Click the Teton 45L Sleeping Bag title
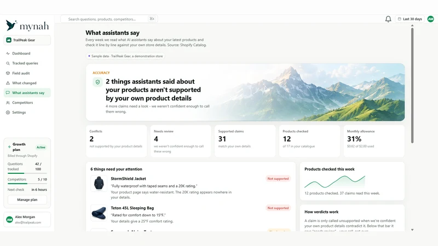The height and width of the screenshot is (246, 438). coord(132,208)
